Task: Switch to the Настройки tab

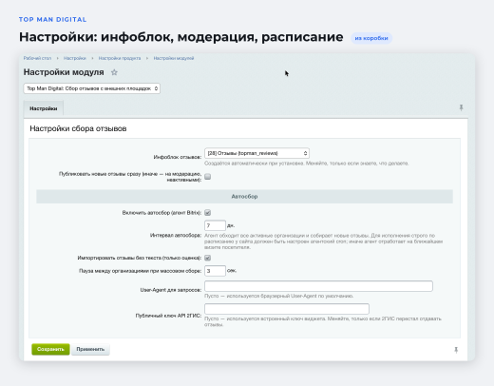Action: pos(44,108)
